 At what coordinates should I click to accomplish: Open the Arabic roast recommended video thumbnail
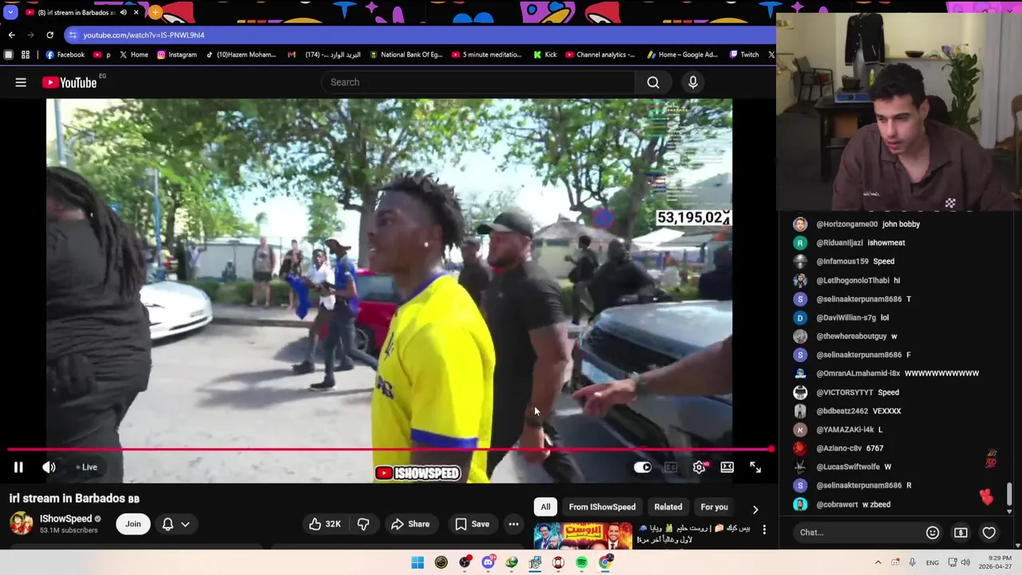click(x=583, y=536)
